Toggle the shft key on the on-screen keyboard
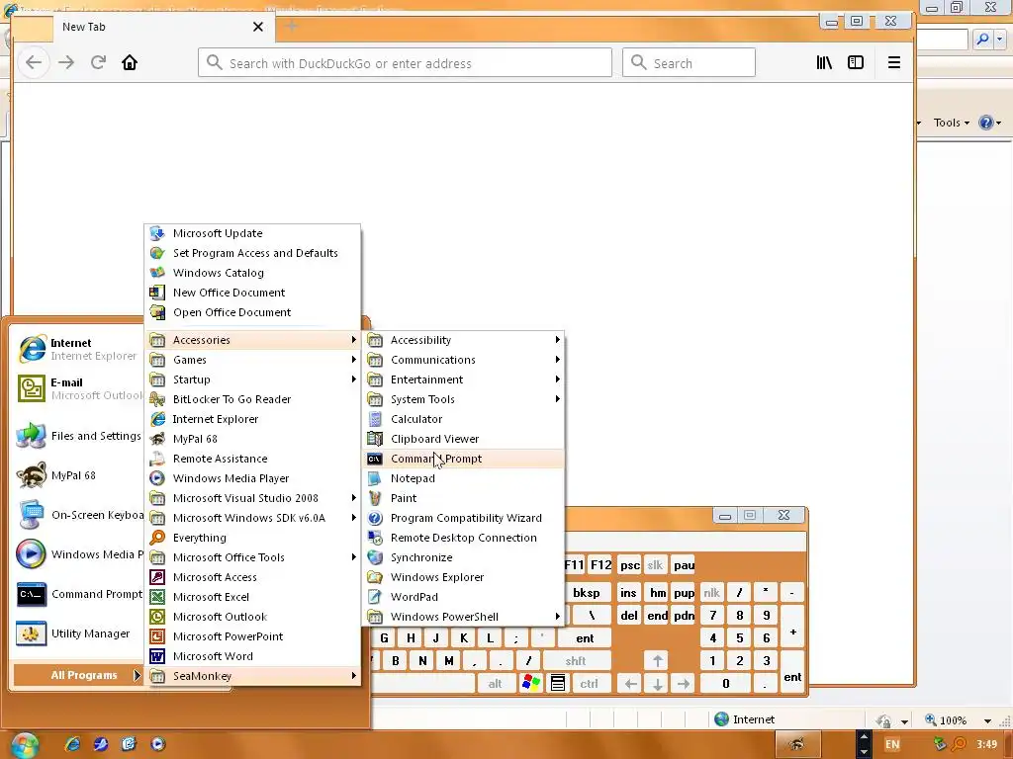 tap(576, 661)
